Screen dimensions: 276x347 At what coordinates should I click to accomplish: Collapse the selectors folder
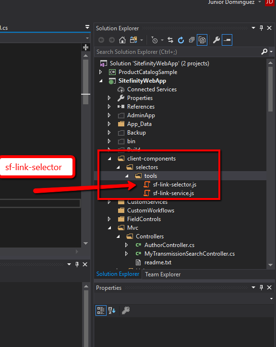[118, 167]
